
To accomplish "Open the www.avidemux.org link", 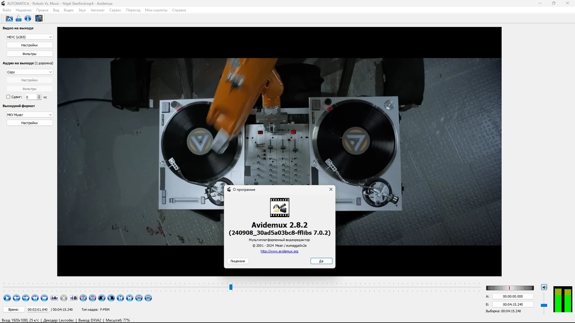I will tap(280, 251).
